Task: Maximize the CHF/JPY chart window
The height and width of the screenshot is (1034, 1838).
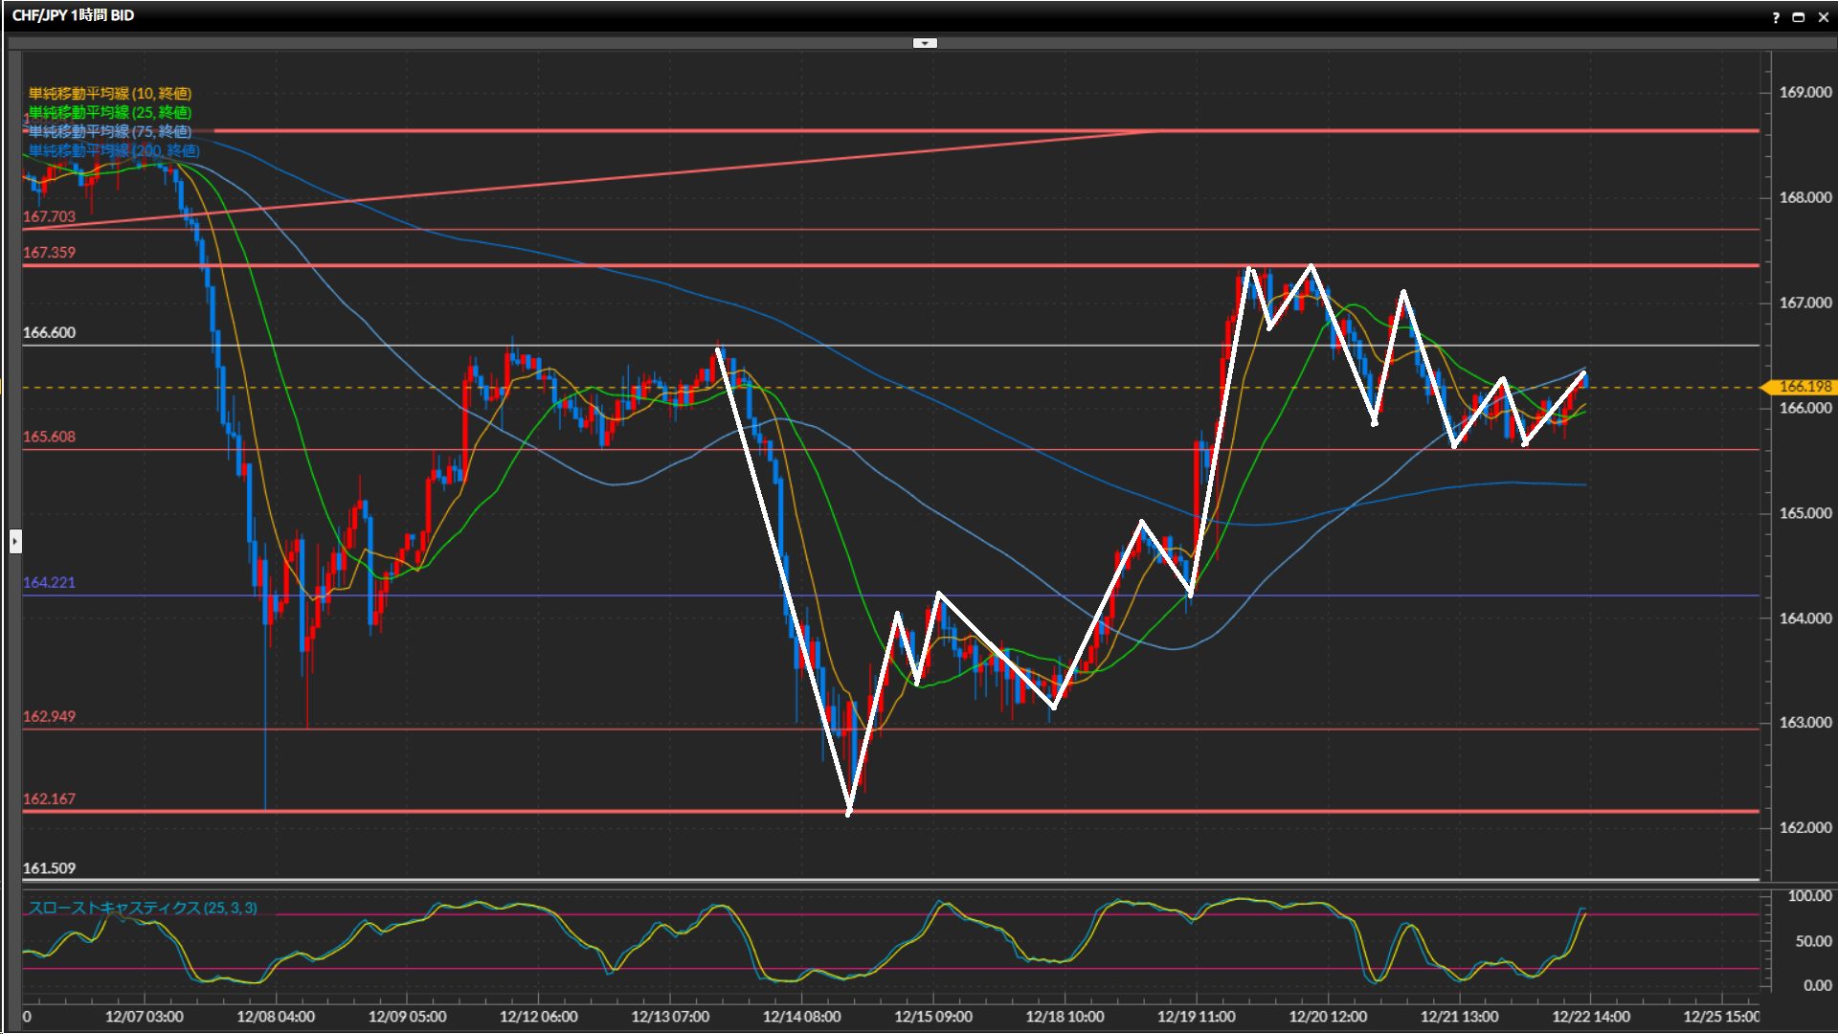Action: (1799, 17)
